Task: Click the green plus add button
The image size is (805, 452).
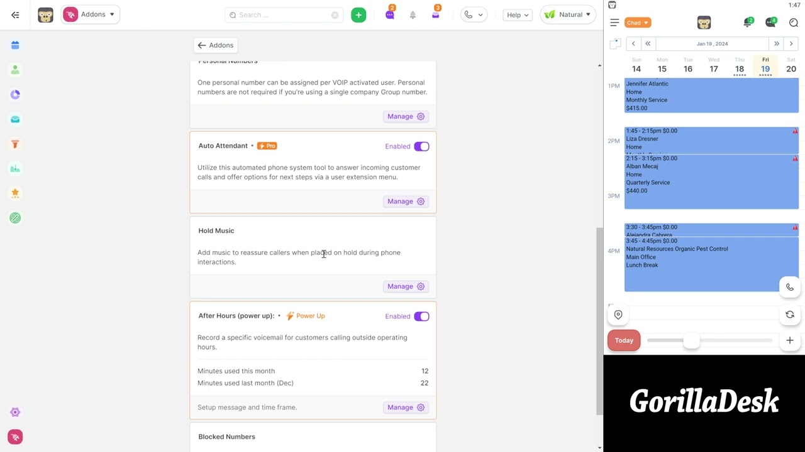Action: (x=358, y=15)
